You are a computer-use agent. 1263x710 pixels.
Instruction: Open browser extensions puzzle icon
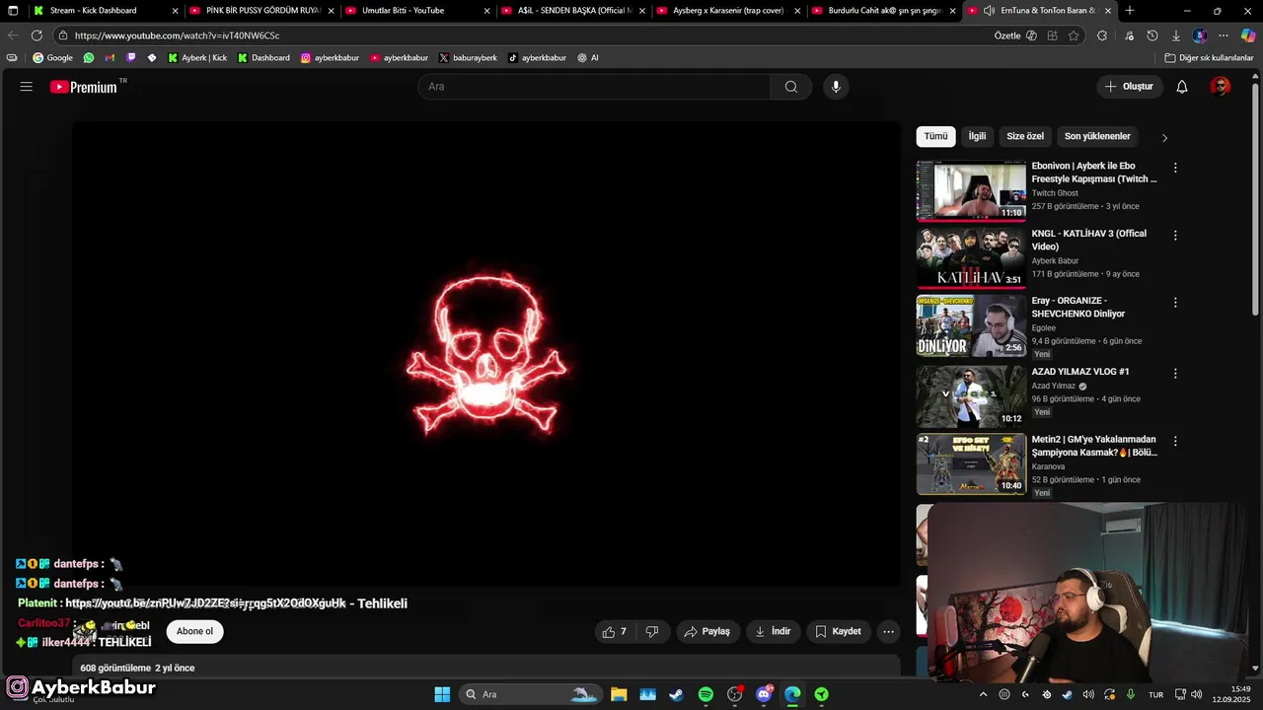pyautogui.click(x=1102, y=35)
